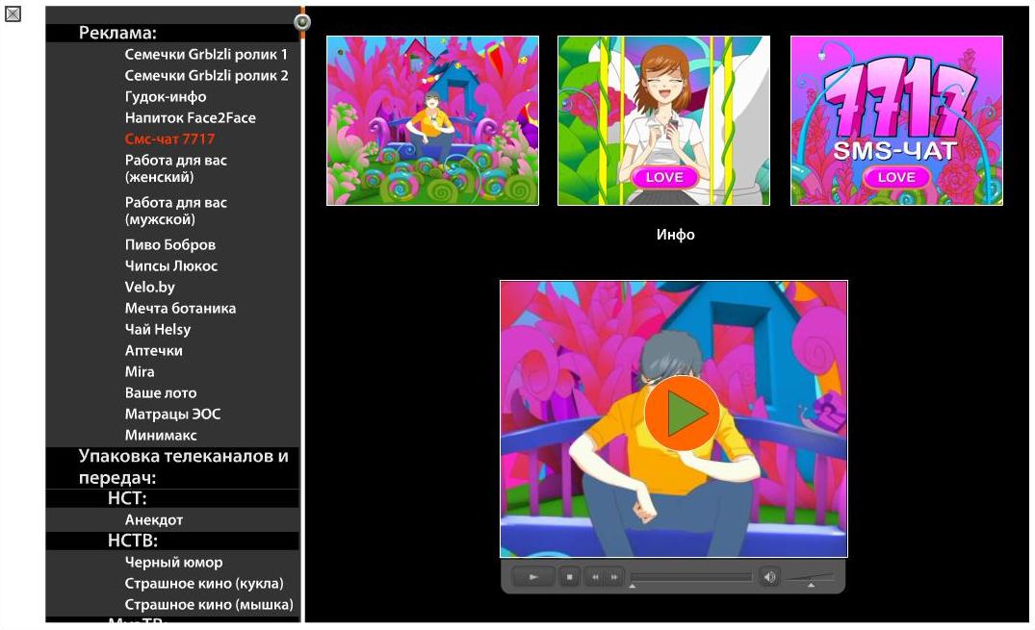The height and width of the screenshot is (630, 1035).
Task: Select Семечки Grblzli ролик 1 in list
Action: tap(206, 54)
